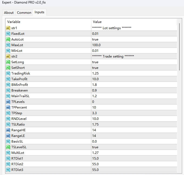The width and height of the screenshot is (184, 175).
Task: Switch to the Common tab
Action: point(24,12)
